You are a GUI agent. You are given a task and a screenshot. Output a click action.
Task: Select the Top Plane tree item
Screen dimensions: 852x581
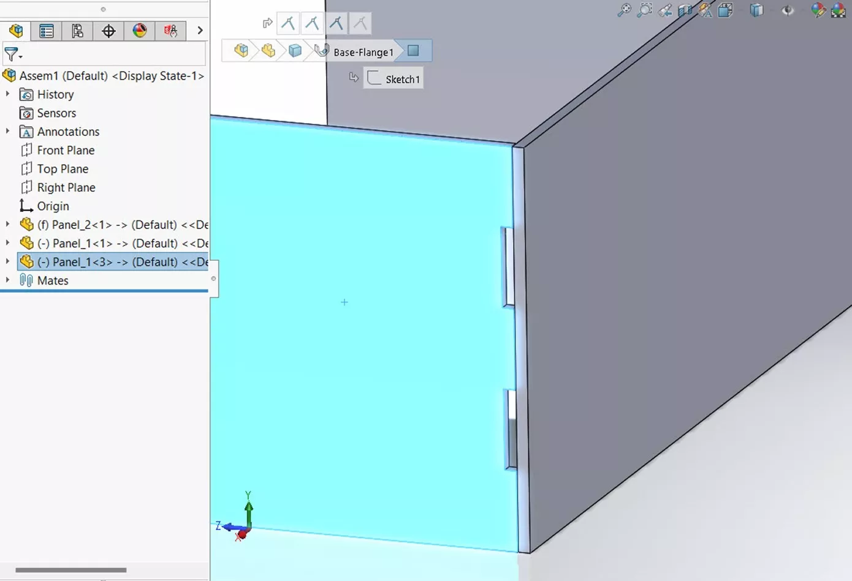[x=63, y=168]
